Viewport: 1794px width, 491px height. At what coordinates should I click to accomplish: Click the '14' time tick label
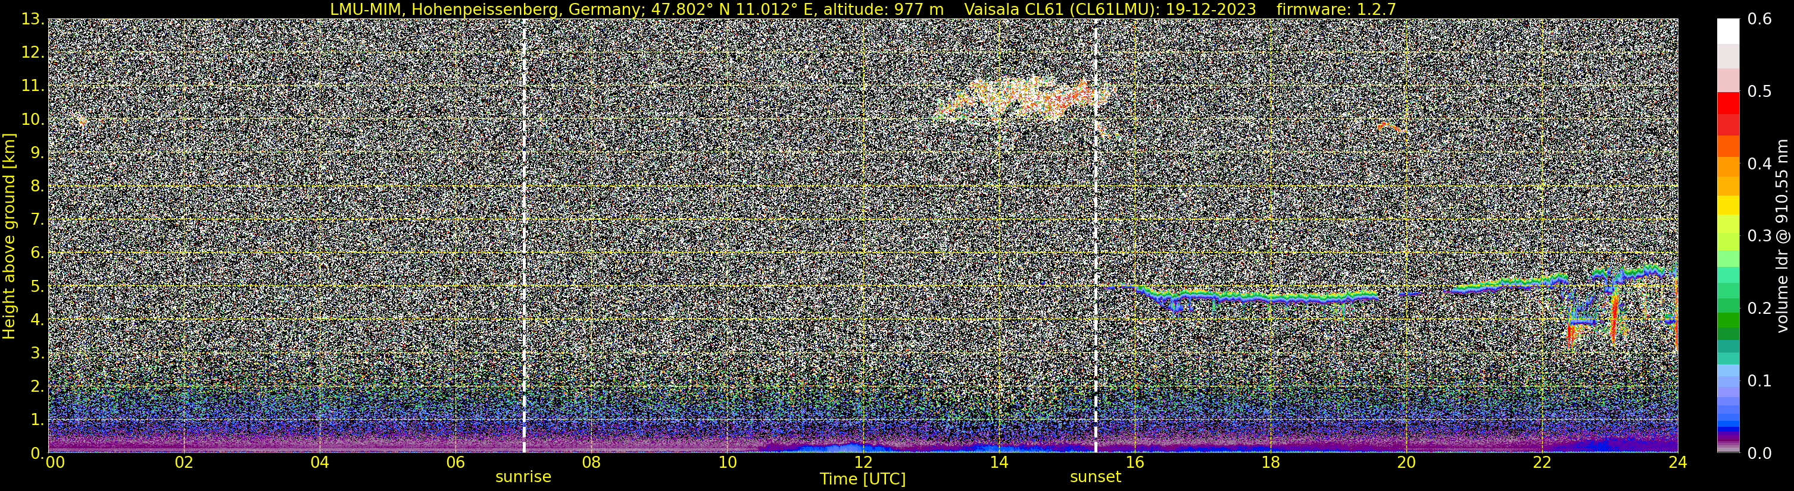[x=999, y=462]
